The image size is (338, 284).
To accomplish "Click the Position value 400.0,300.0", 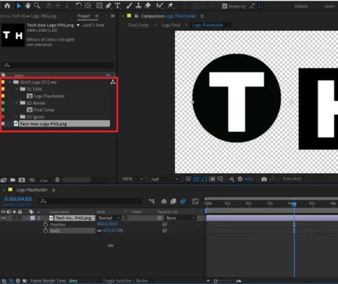I will pos(107,224).
